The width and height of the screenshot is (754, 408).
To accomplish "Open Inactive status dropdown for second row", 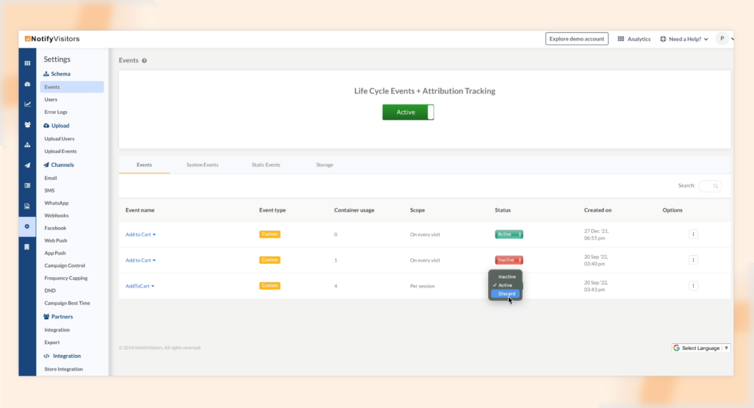I will [509, 260].
